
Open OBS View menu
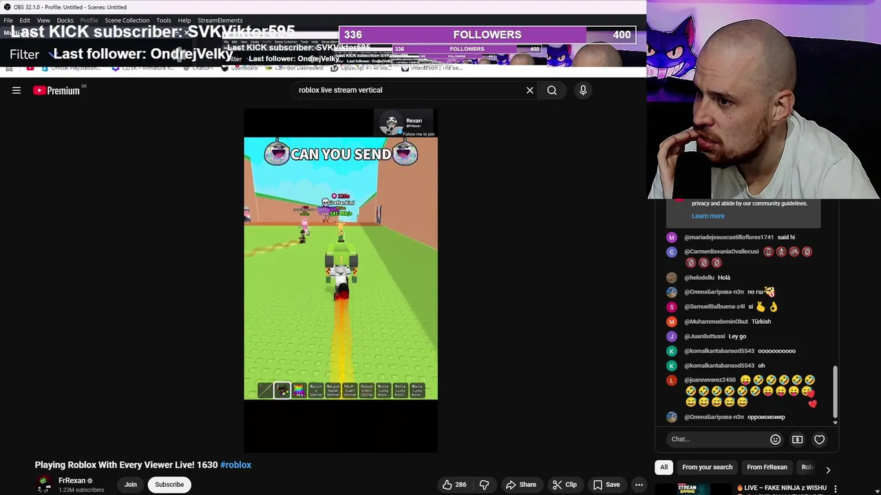pyautogui.click(x=43, y=21)
